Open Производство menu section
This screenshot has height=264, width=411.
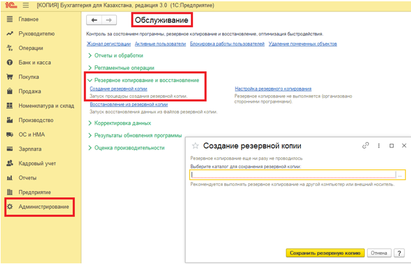click(36, 120)
